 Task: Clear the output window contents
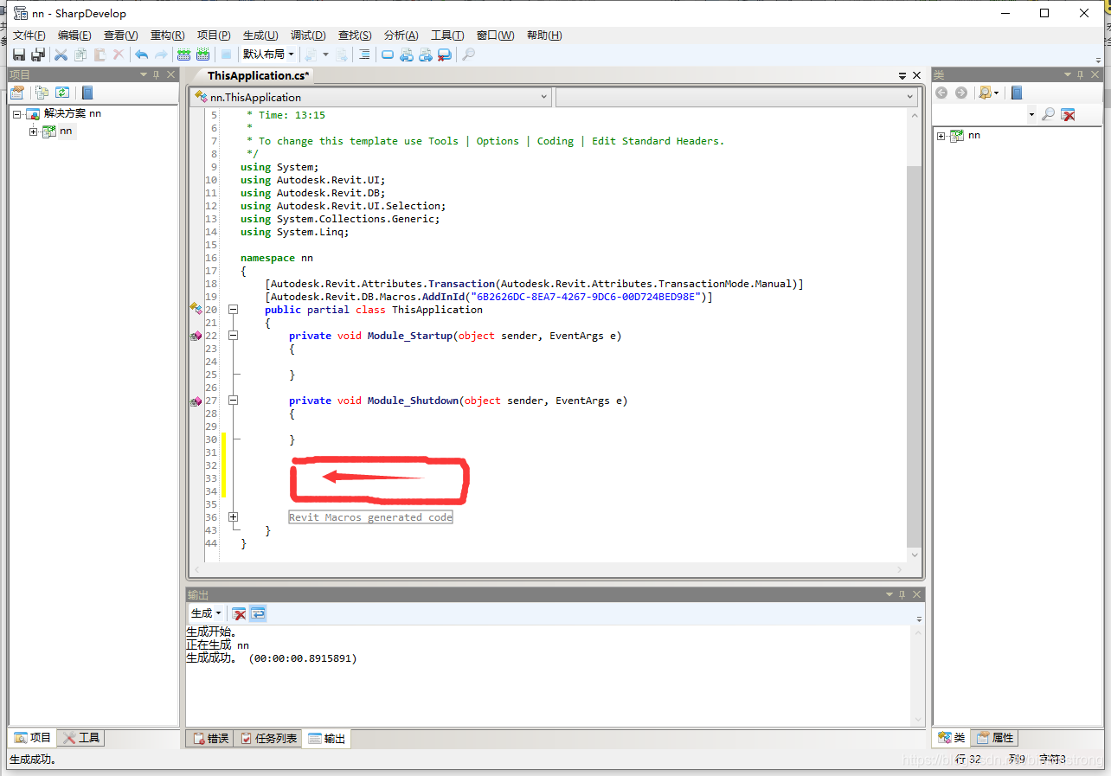[x=240, y=613]
